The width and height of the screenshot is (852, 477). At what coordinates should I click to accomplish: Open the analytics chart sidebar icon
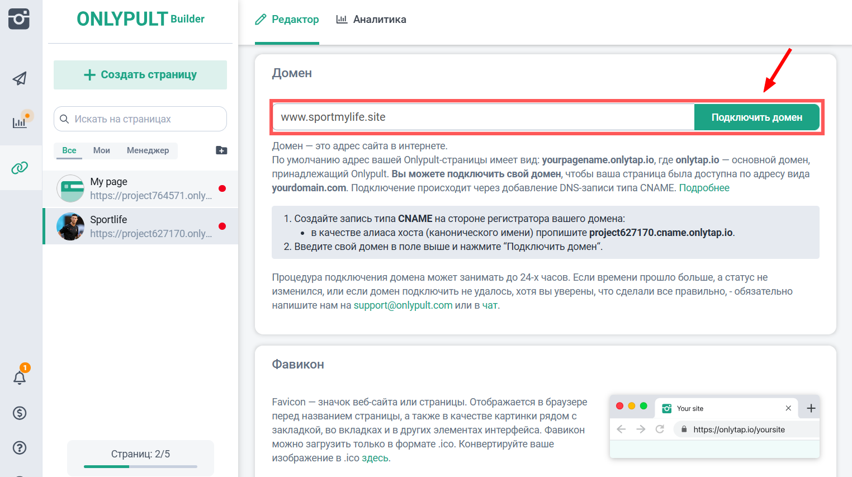pyautogui.click(x=20, y=122)
